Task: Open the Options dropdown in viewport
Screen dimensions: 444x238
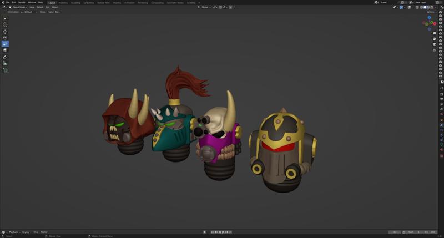Action: coord(431,12)
